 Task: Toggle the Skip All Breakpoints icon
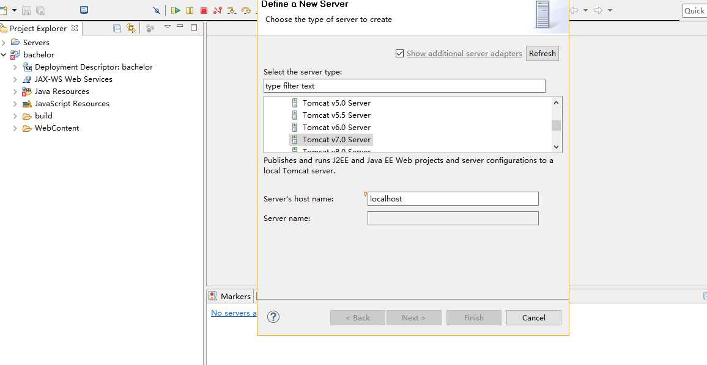click(x=157, y=10)
